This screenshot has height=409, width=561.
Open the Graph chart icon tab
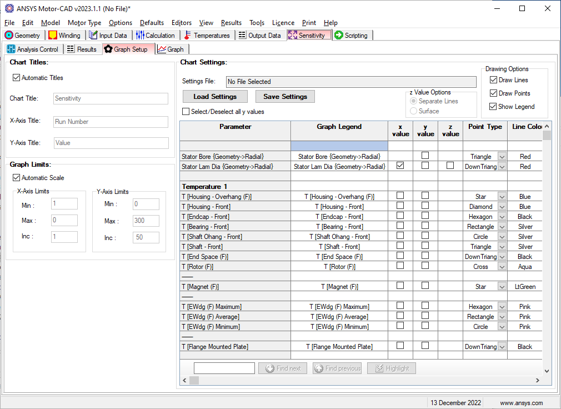(162, 49)
